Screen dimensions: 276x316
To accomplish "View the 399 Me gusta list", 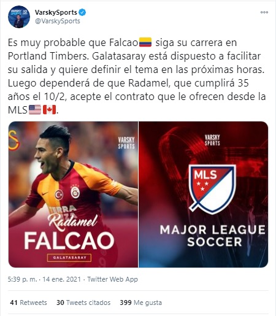I will pyautogui.click(x=141, y=303).
